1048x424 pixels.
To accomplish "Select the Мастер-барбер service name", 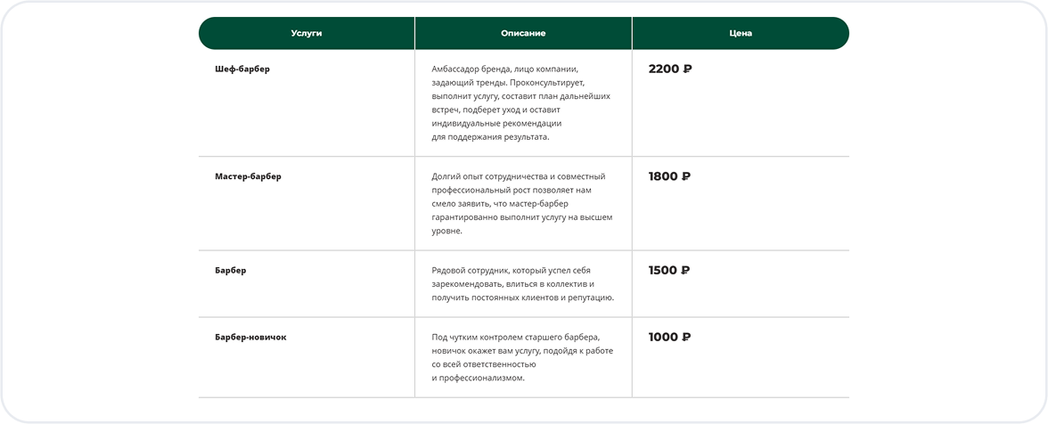I will tap(248, 176).
